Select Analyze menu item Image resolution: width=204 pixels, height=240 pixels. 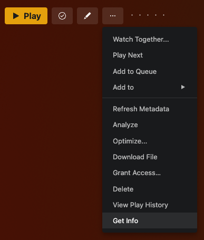pyautogui.click(x=150, y=125)
